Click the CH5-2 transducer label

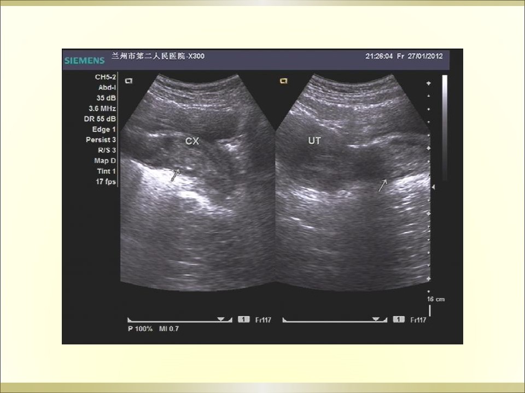105,78
